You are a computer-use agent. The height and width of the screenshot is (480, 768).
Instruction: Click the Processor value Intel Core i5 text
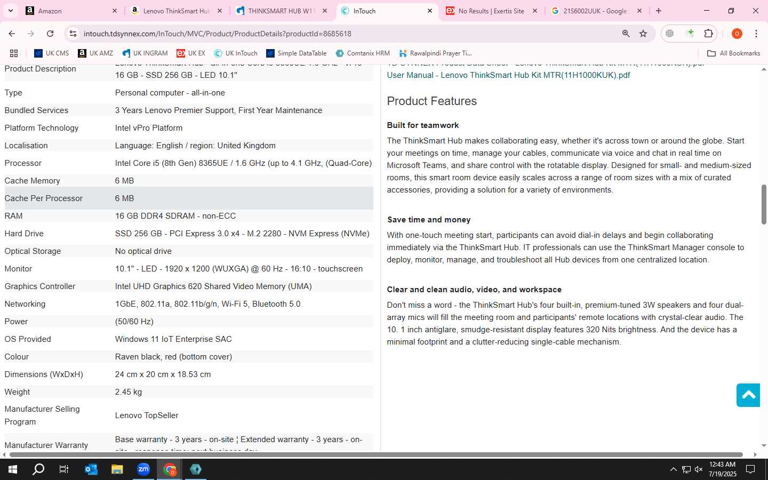[x=243, y=163]
